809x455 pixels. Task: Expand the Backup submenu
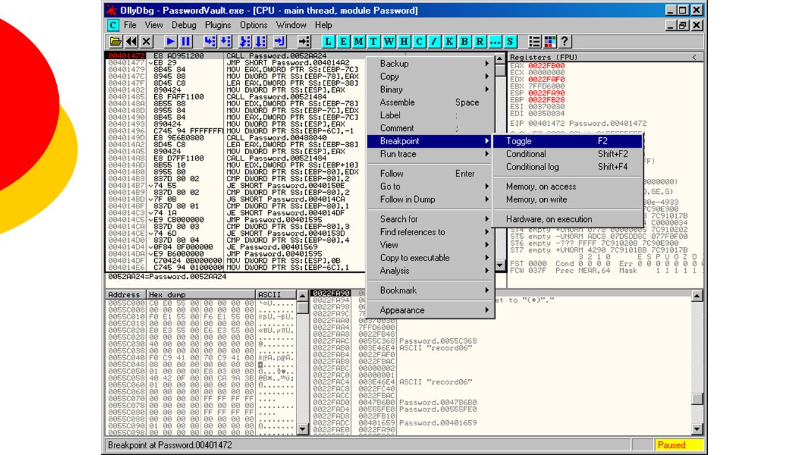click(x=430, y=63)
